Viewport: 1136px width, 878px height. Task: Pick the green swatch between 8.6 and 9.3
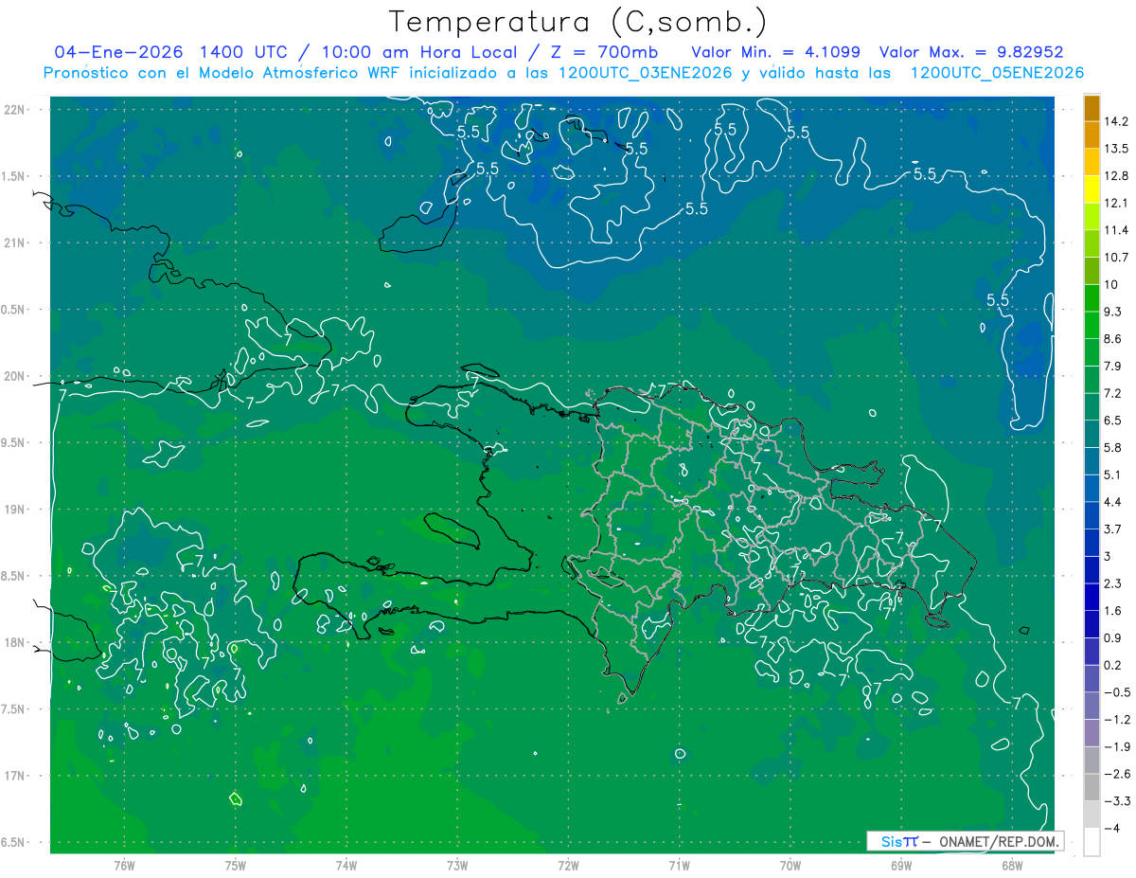pyautogui.click(x=1092, y=325)
